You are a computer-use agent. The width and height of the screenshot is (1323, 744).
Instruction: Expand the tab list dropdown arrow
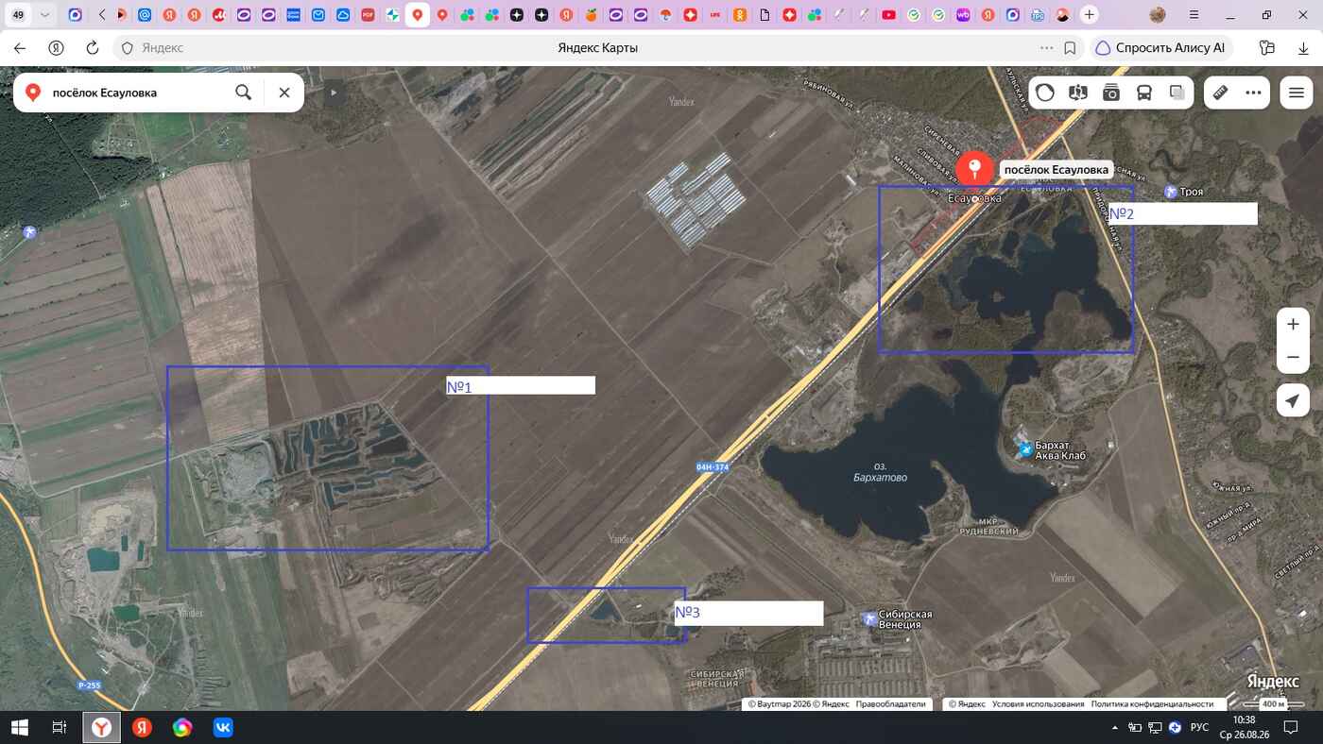[44, 15]
